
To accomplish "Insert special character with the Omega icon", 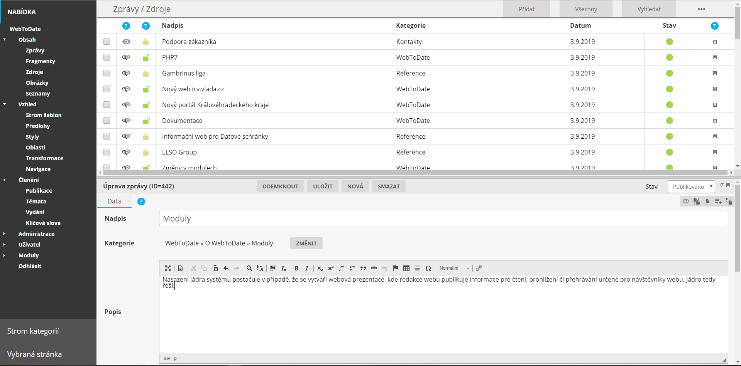I will tap(428, 268).
